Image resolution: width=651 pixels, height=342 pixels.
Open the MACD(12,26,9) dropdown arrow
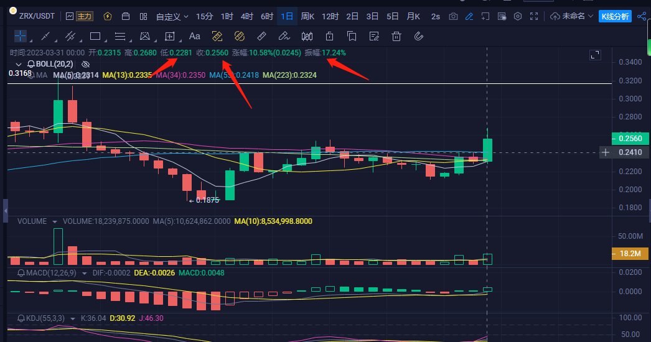tap(84, 273)
